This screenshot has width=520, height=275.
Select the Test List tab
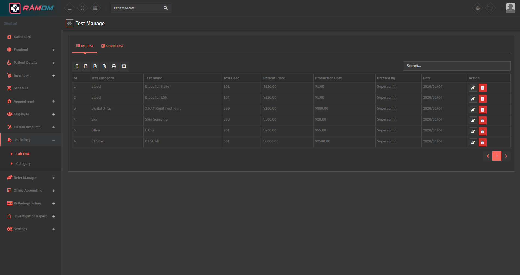pyautogui.click(x=84, y=46)
